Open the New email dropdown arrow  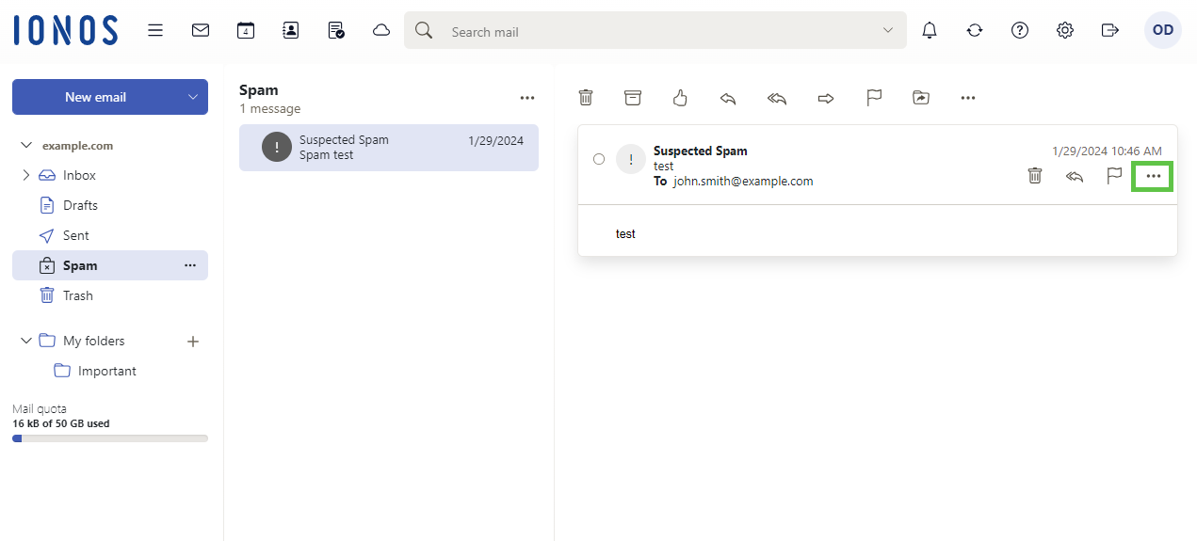point(193,97)
